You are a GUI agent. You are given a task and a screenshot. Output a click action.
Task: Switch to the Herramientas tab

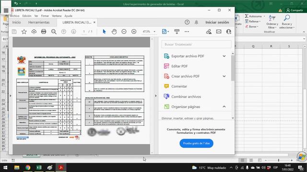pos(39,22)
